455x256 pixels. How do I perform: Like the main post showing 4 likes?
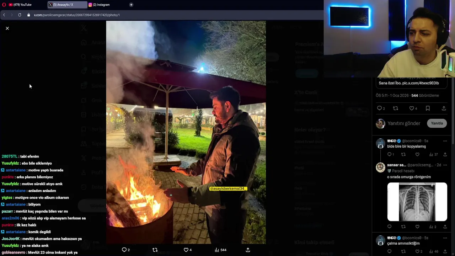413,108
